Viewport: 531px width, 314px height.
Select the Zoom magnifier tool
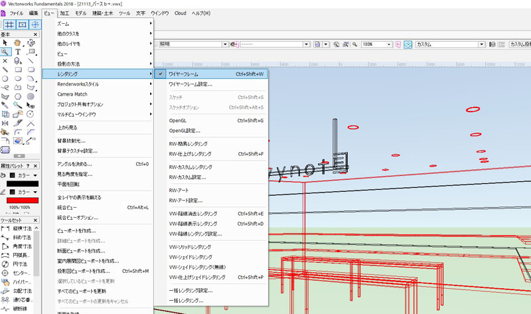pyautogui.click(x=5, y=52)
